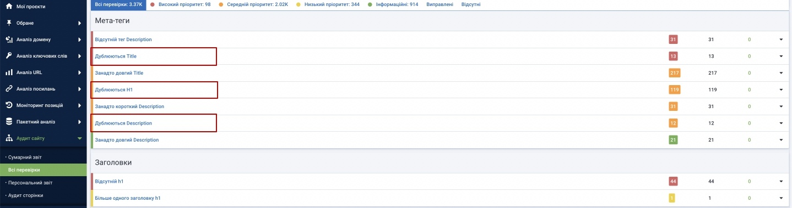Expand the Моніторинг позицій submenu arrow
Screen dimensions: 792x208
[x=80, y=105]
